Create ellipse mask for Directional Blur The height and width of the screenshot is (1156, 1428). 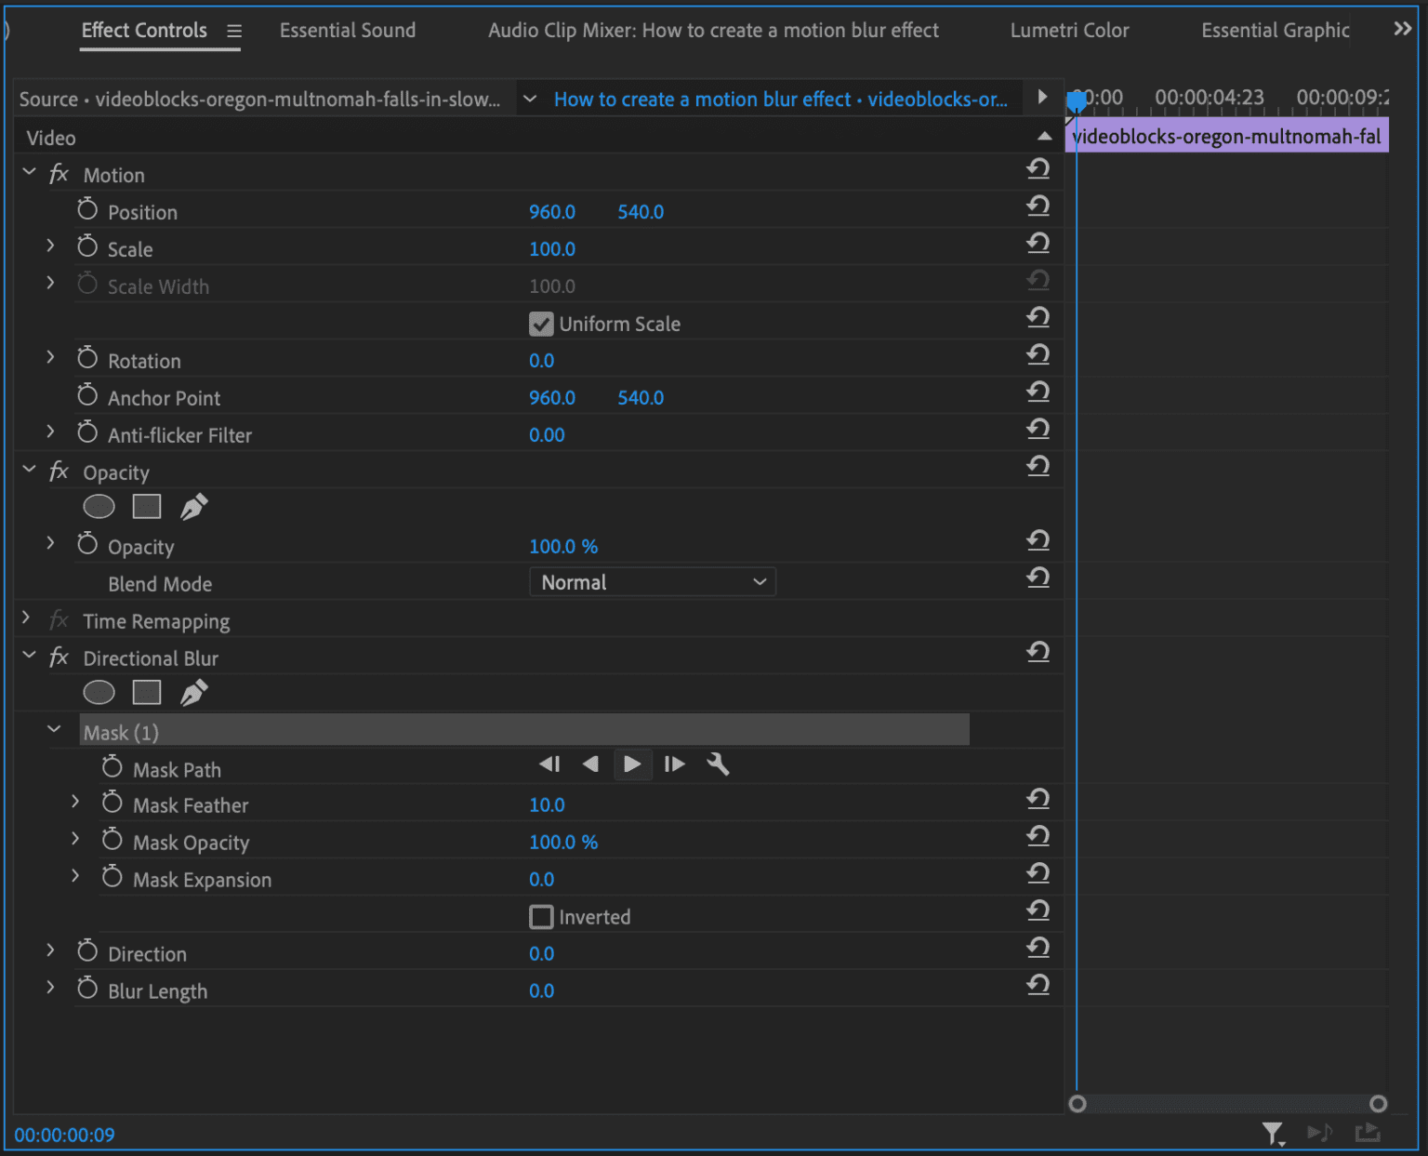point(99,693)
